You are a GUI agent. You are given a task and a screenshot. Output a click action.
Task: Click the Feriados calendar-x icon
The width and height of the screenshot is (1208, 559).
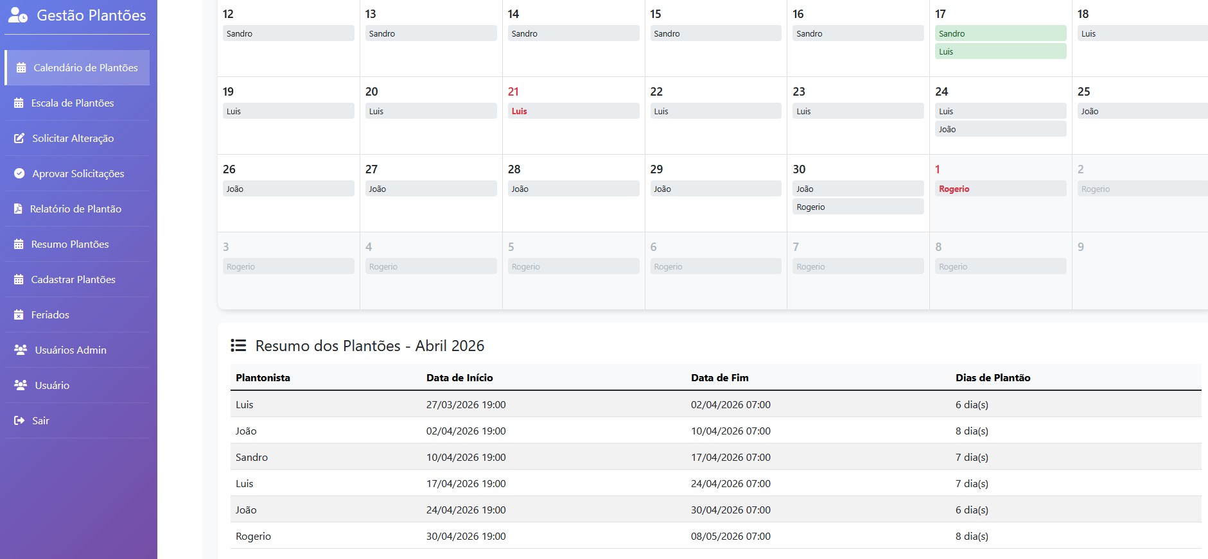19,314
